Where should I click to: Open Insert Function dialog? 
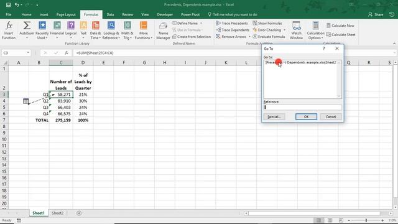coord(9,30)
